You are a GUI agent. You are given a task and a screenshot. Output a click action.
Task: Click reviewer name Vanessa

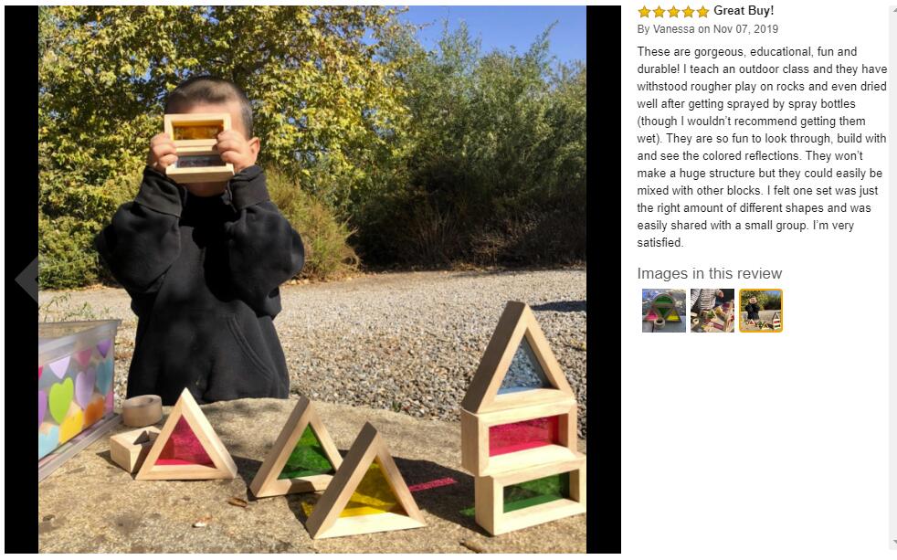coord(672,28)
